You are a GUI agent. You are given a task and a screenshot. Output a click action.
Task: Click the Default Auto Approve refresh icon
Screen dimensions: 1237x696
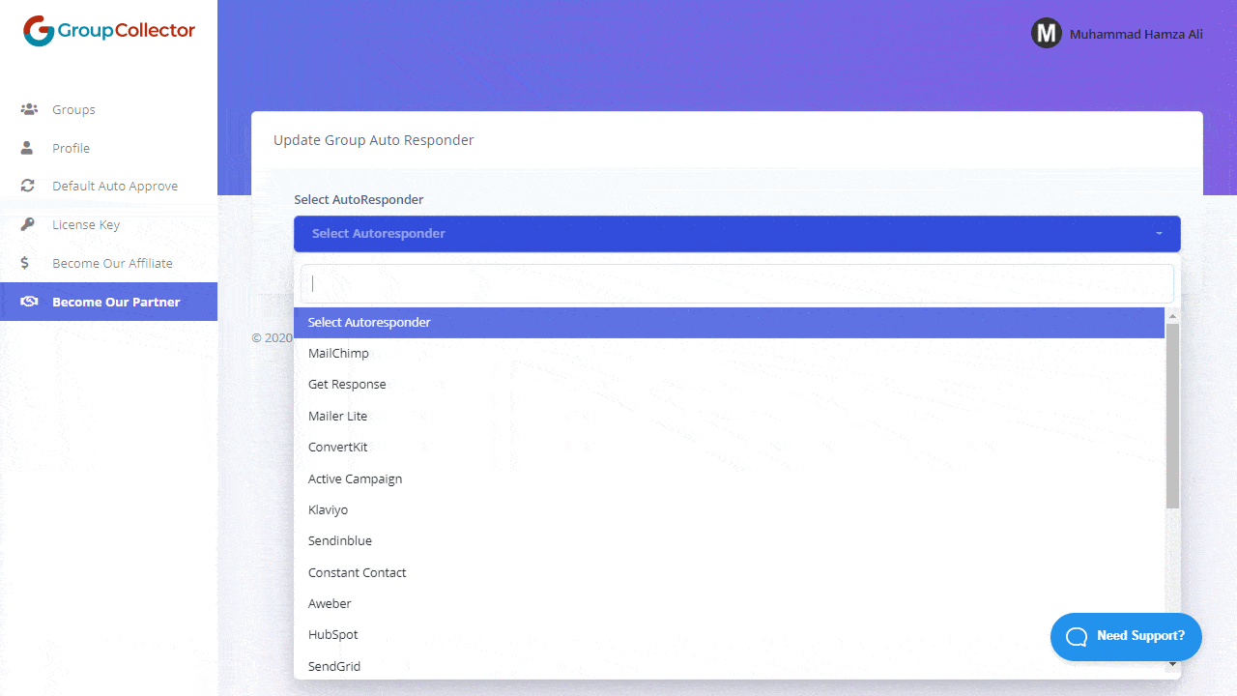(28, 186)
